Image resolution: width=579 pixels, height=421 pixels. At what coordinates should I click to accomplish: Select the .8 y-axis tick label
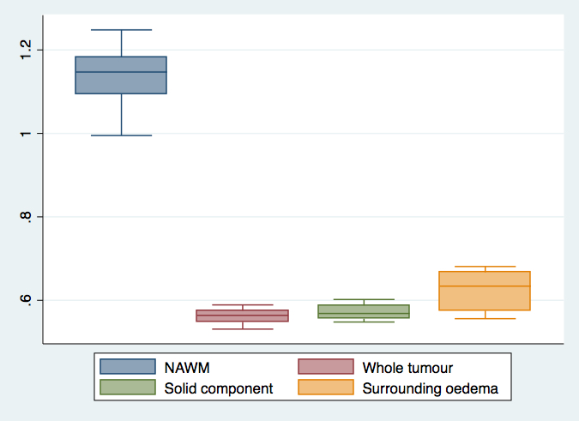(x=26, y=217)
